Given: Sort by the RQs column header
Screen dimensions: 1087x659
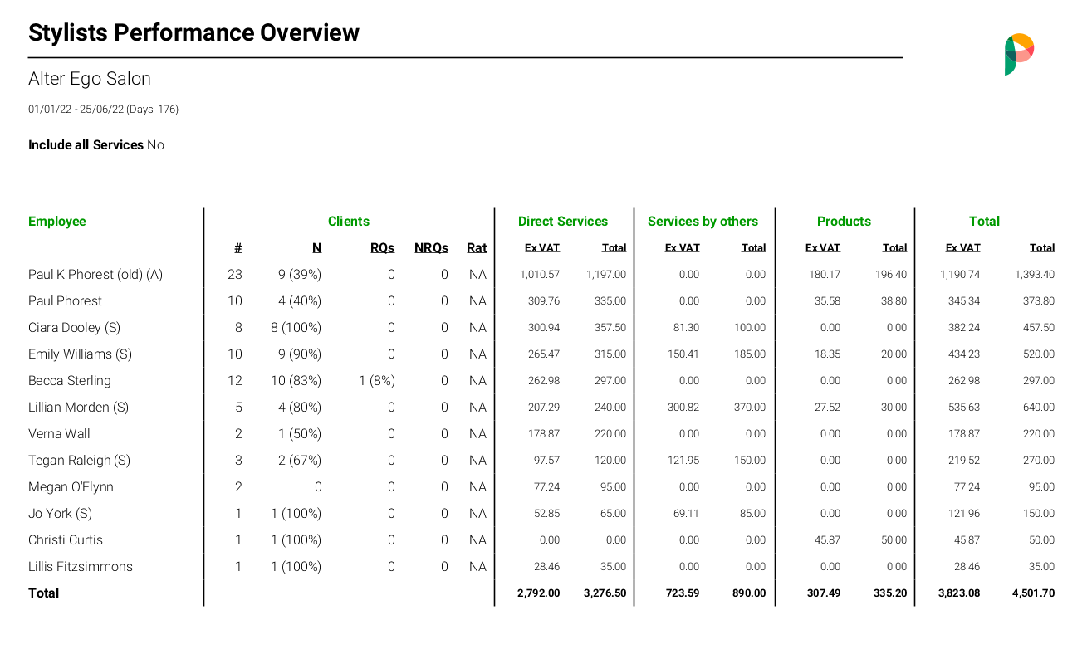Looking at the screenshot, I should click(383, 248).
